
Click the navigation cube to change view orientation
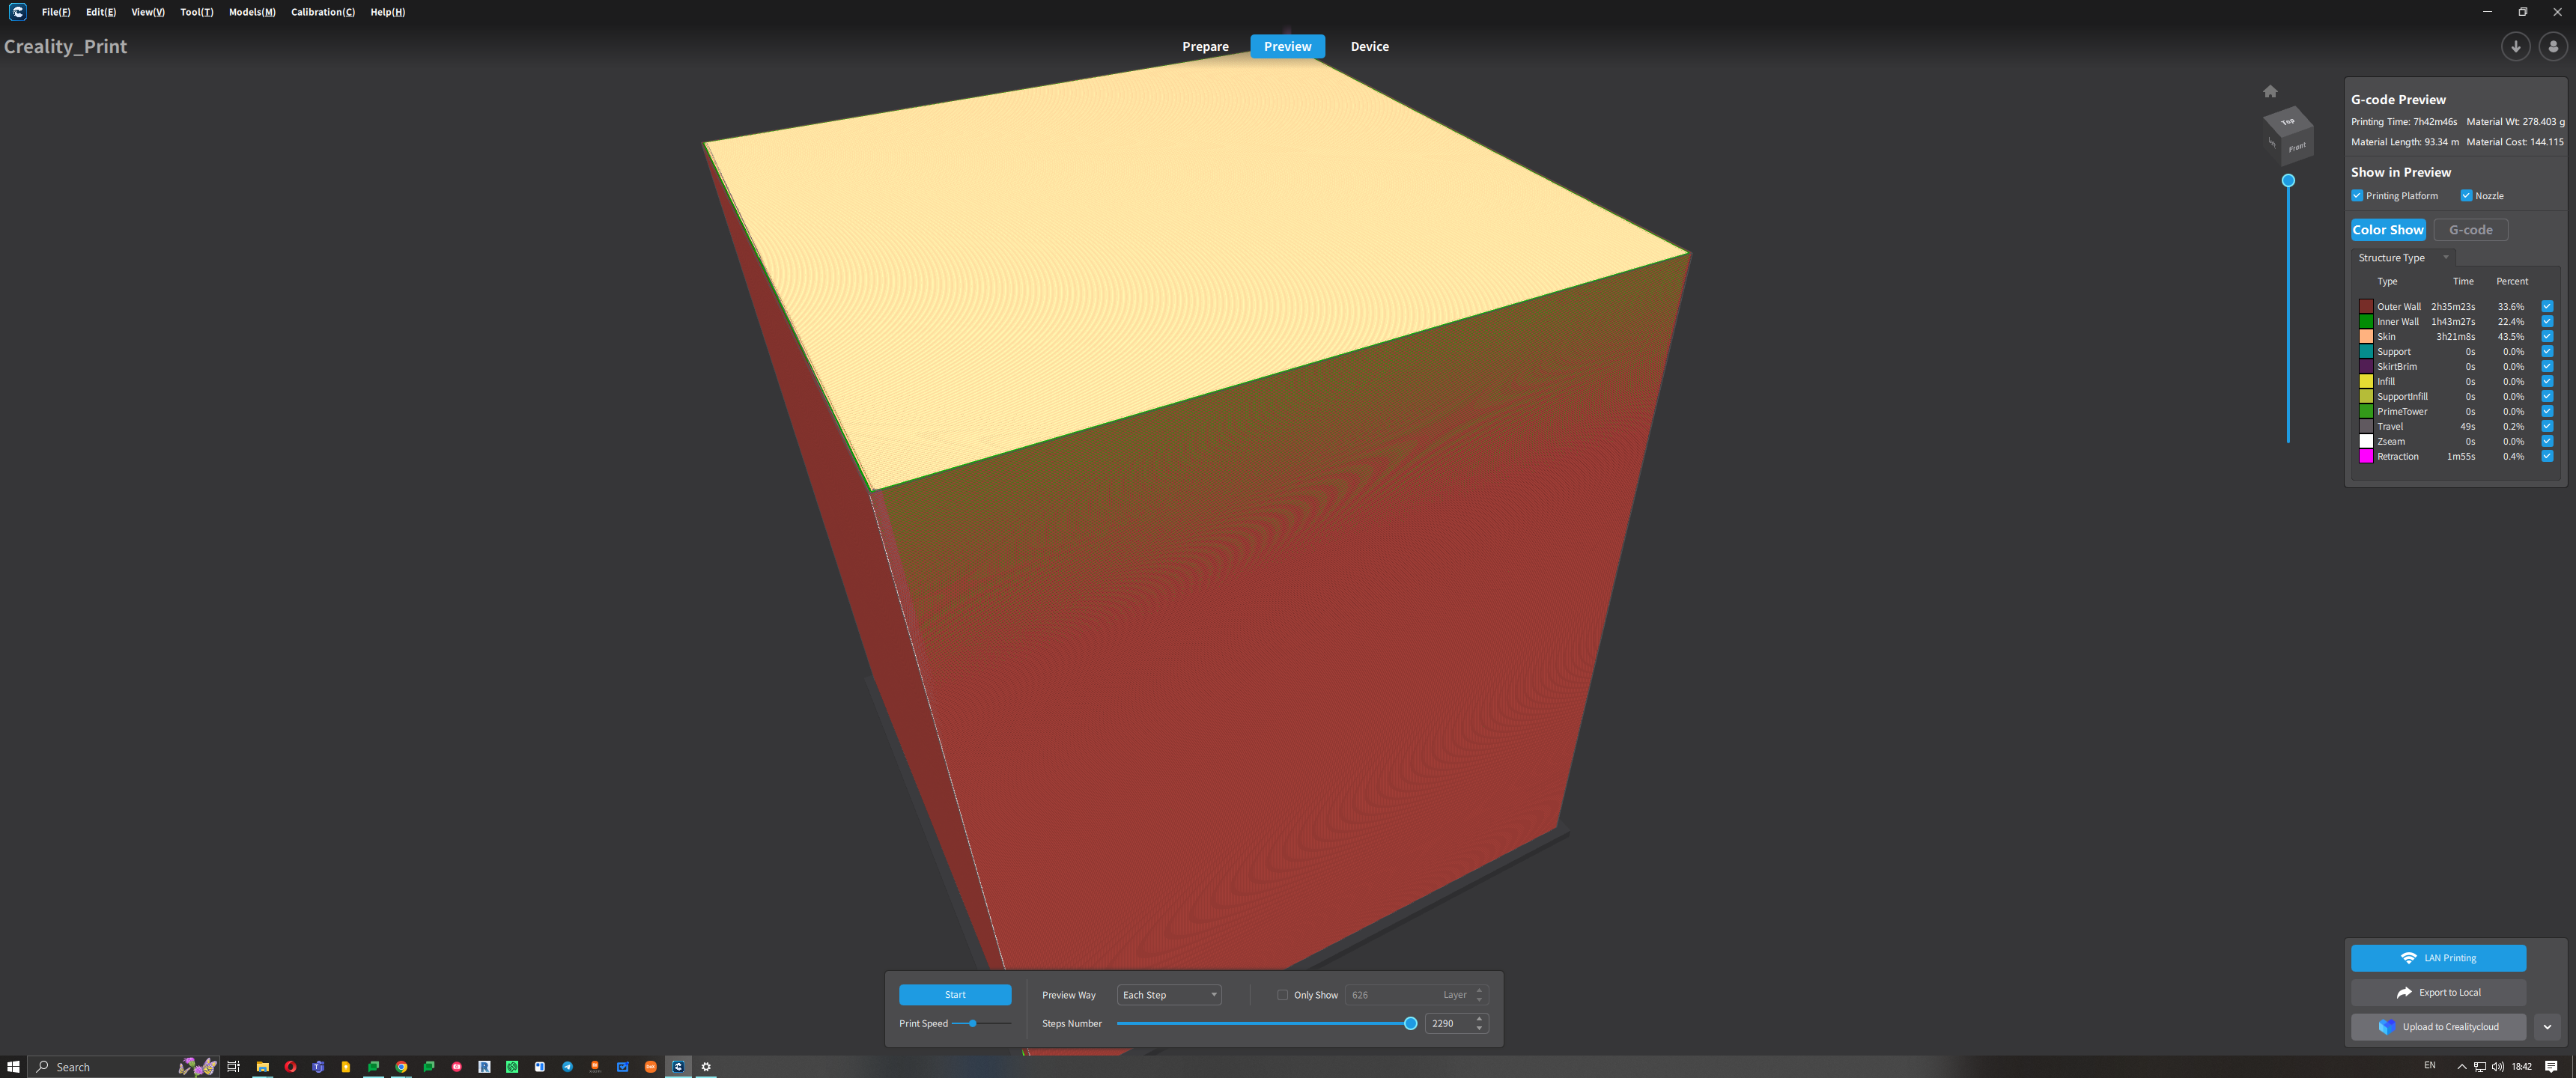click(x=2289, y=137)
